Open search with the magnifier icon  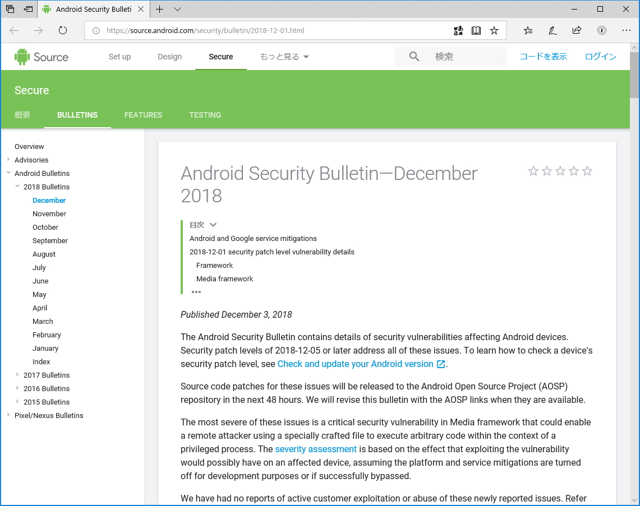(414, 56)
